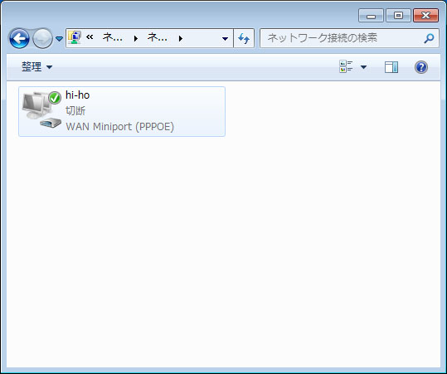Toggle the preview pane
This screenshot has width=447, height=374.
point(391,67)
